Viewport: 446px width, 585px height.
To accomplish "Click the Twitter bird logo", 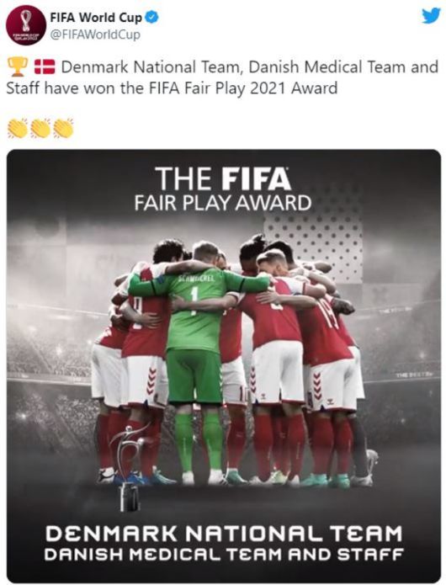I will point(431,16).
